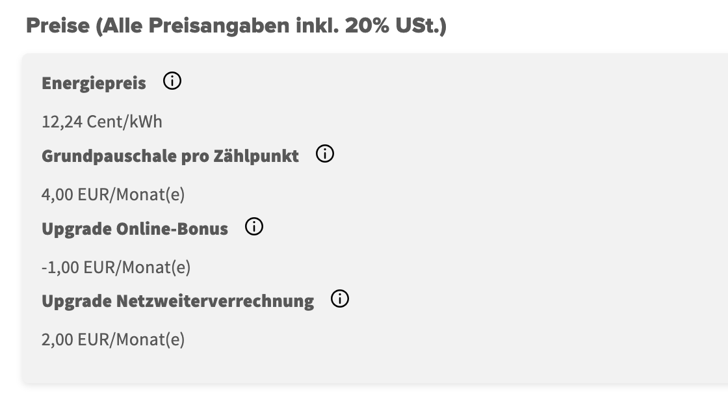Viewport: 728px width, 398px height.
Task: Open the info icon next to Energiepreis
Action: coord(172,82)
